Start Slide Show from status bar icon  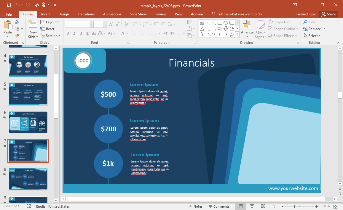click(274, 206)
